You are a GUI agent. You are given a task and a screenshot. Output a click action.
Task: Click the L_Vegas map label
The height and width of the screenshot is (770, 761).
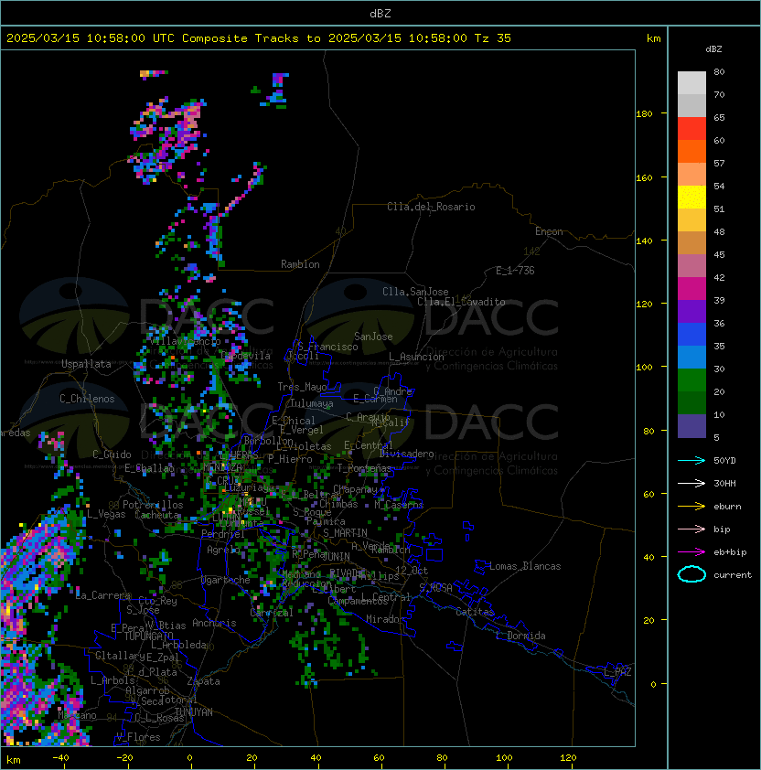point(106,514)
